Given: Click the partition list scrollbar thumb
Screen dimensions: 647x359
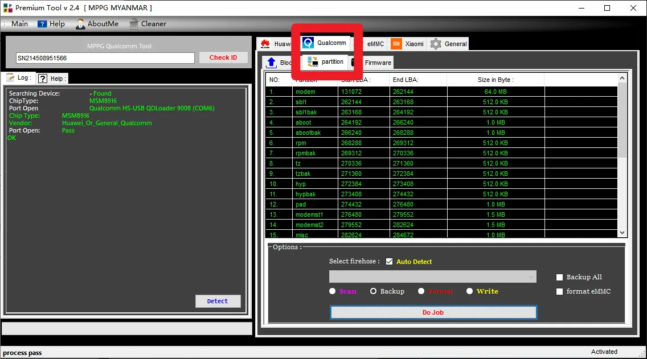Looking at the screenshot, I should pos(623,119).
